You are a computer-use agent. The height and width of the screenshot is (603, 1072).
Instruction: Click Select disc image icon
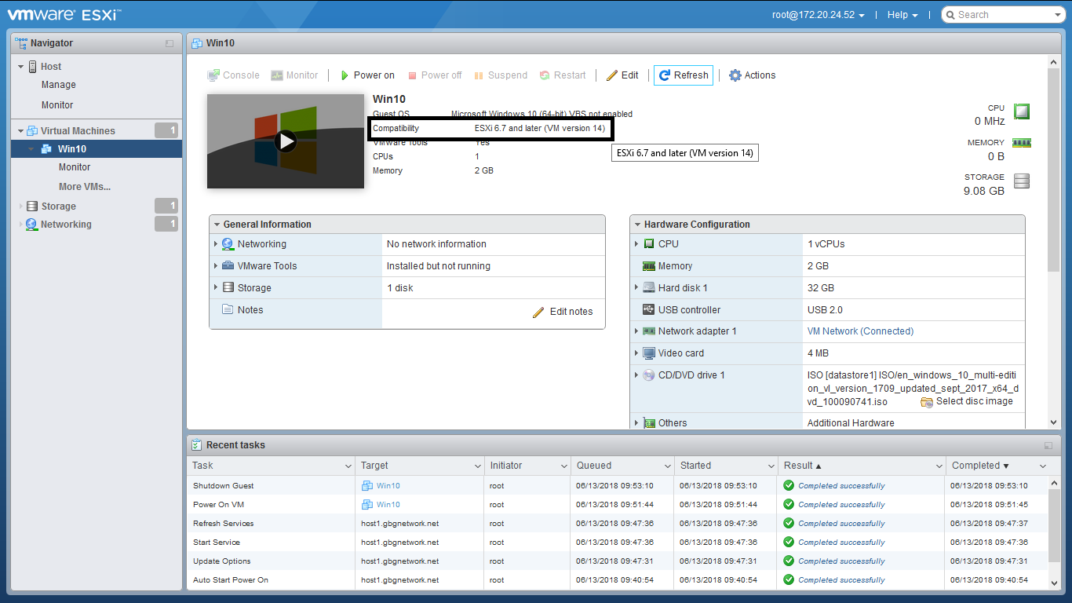point(927,402)
